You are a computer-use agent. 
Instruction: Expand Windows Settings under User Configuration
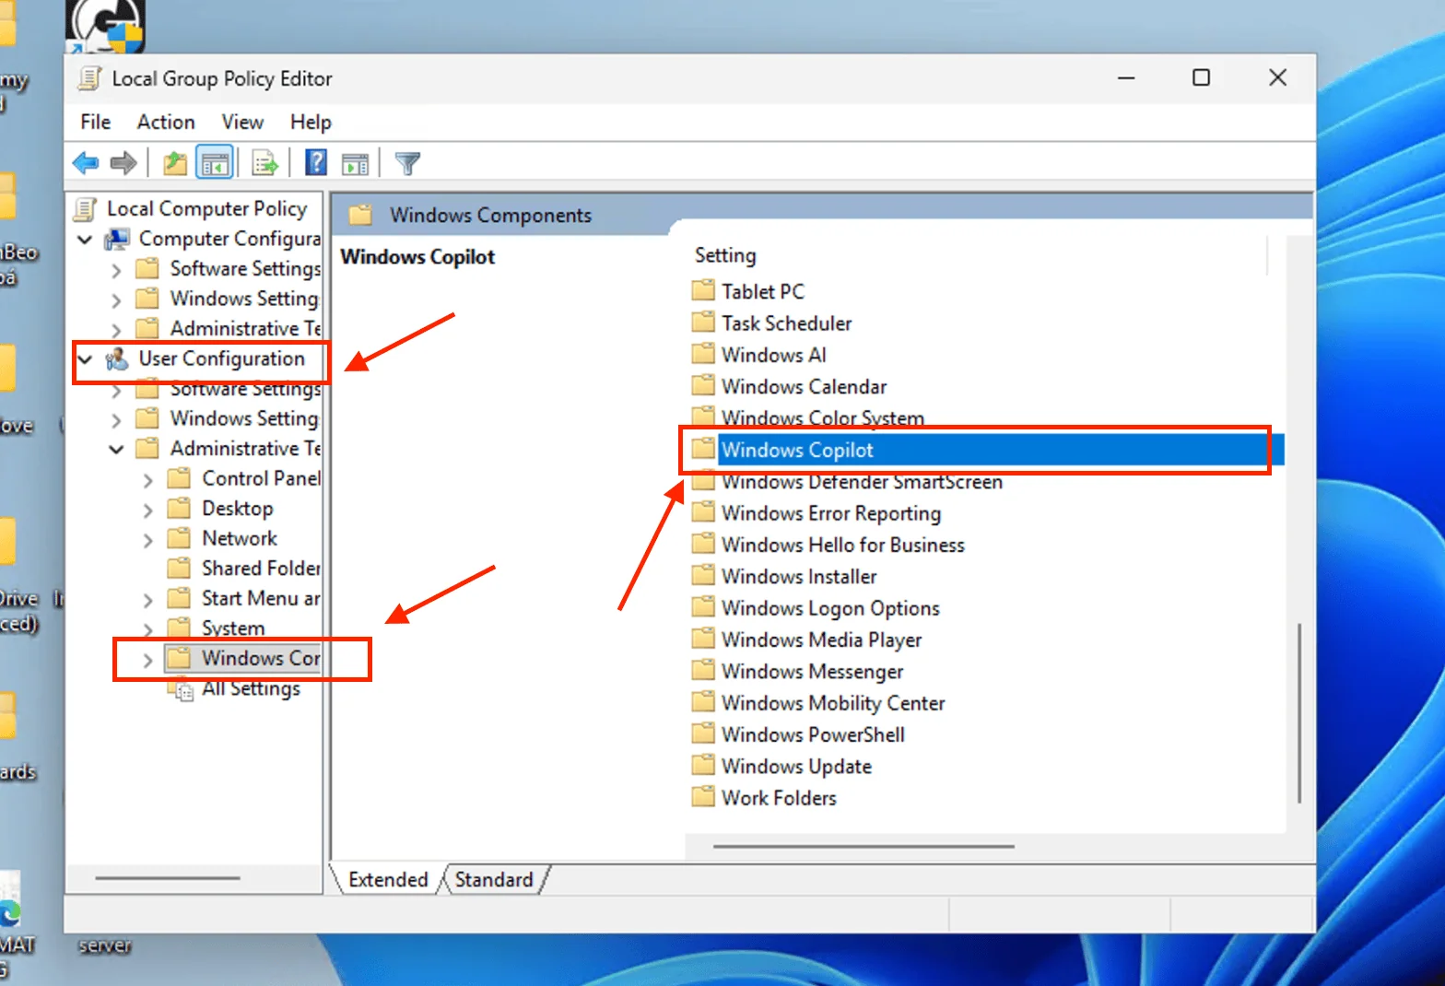pyautogui.click(x=116, y=420)
